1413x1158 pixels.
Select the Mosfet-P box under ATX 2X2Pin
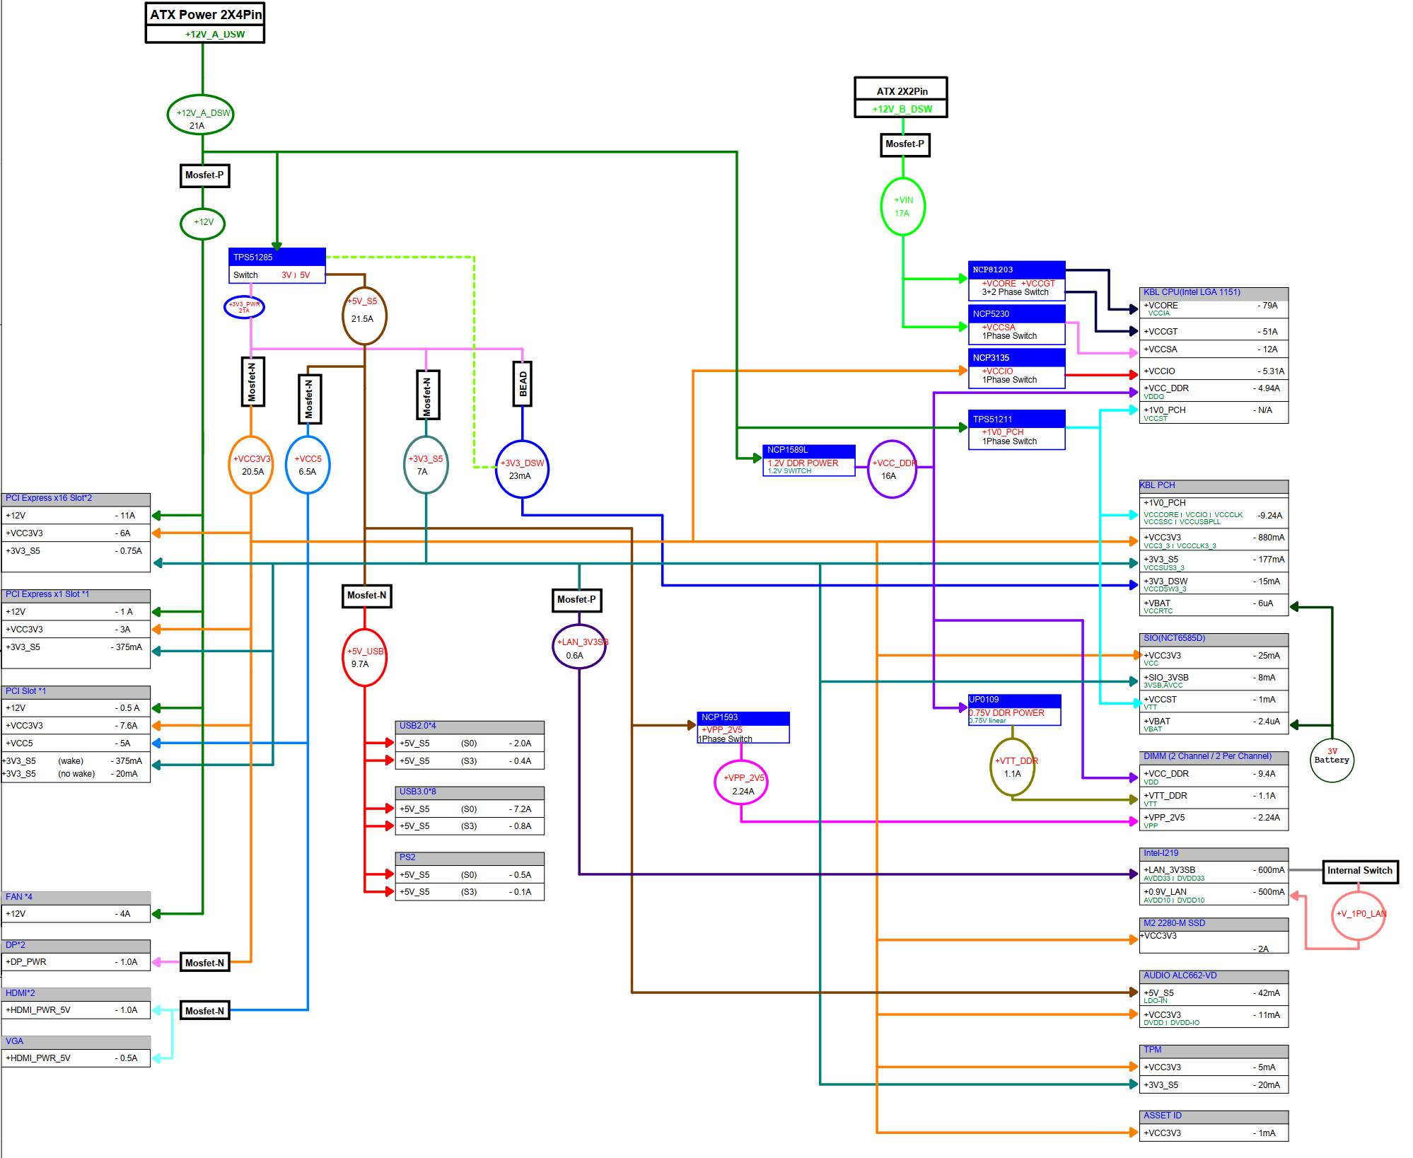tap(905, 145)
